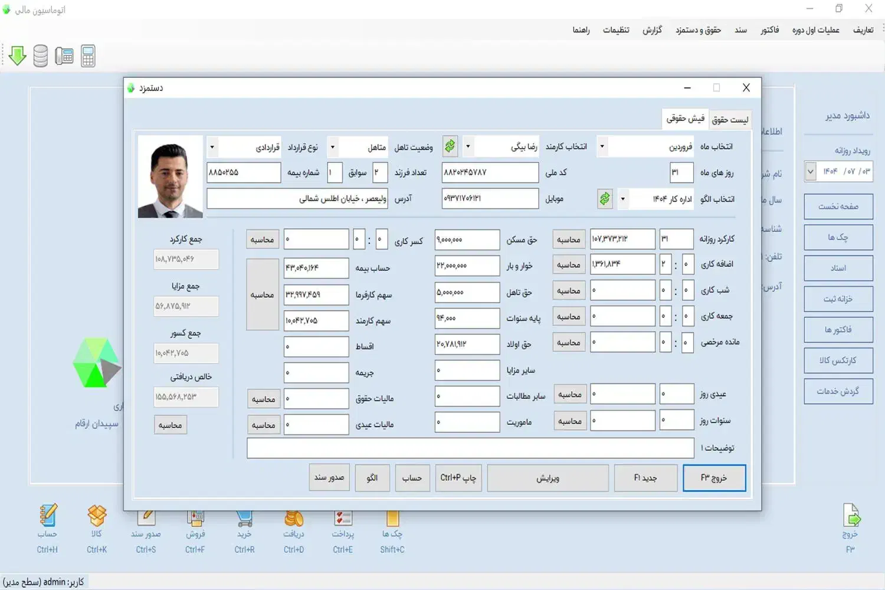Image resolution: width=885 pixels, height=590 pixels.
Task: Click the حساب (Ctrl+H) shortcut icon
Action: pyautogui.click(x=48, y=516)
